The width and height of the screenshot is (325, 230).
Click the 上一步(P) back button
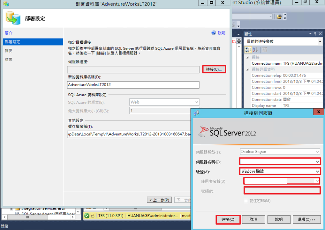point(159,200)
